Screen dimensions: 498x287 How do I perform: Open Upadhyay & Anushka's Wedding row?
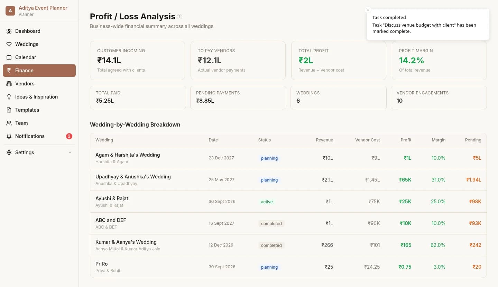(288, 180)
